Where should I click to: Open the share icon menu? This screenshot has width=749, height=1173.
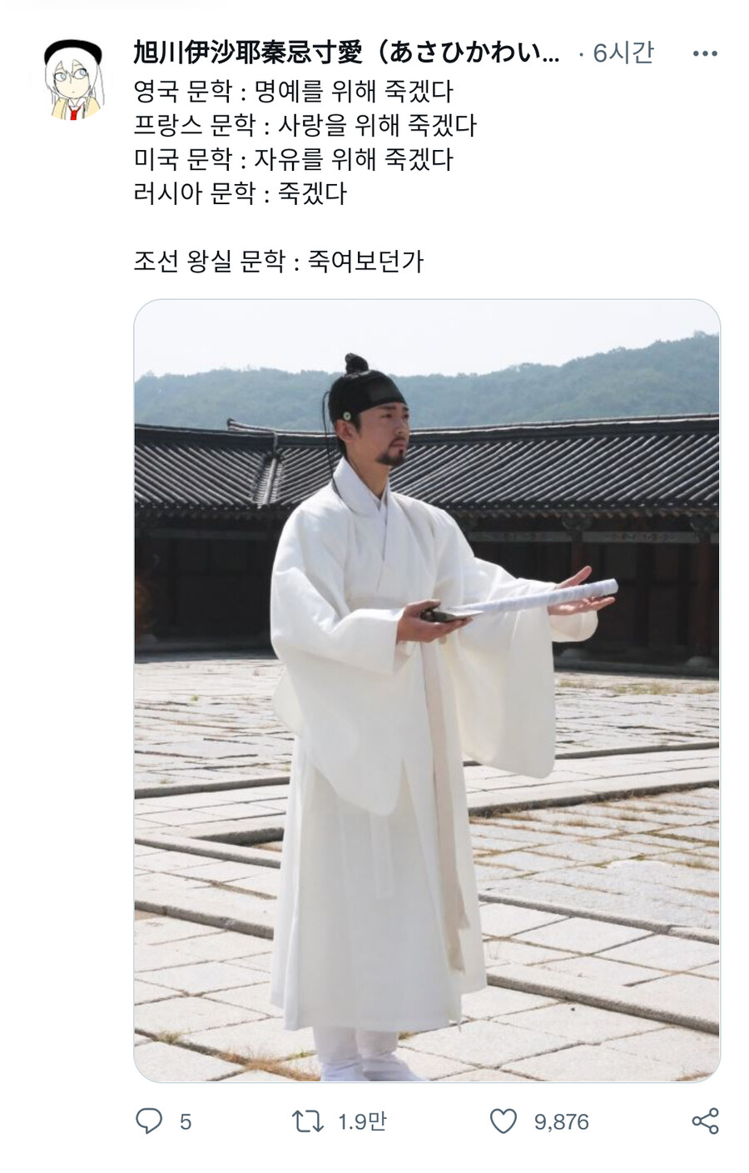tap(705, 1121)
